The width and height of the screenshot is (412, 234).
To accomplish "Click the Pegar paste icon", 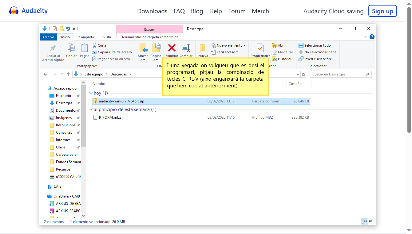I will tap(84, 48).
